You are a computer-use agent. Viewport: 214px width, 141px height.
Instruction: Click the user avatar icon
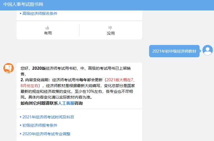(x=207, y=50)
